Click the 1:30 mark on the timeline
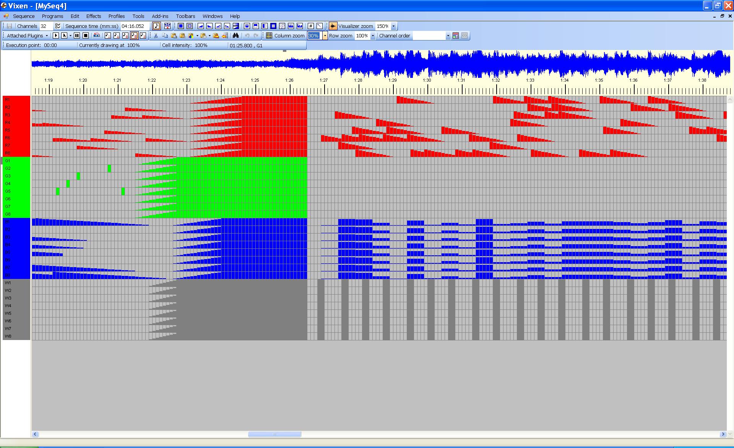The image size is (734, 448). (427, 80)
